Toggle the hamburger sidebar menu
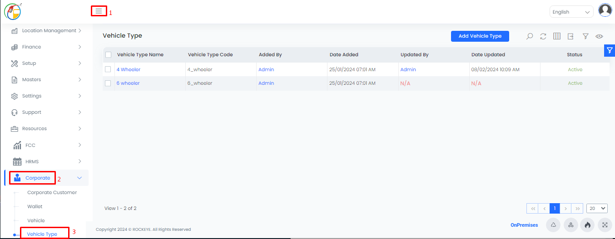 point(99,11)
